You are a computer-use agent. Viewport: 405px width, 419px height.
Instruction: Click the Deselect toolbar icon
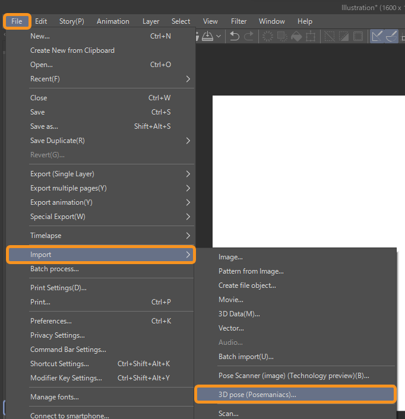[330, 36]
